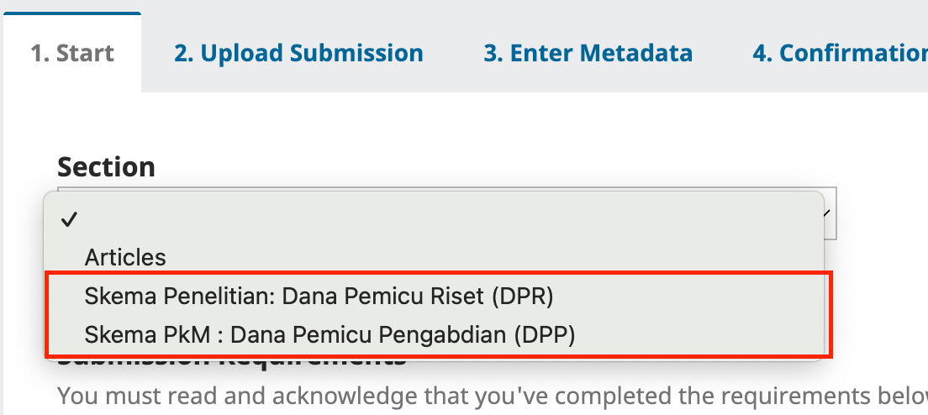The image size is (928, 415).
Task: Open the 2. Upload Submission tab
Action: pyautogui.click(x=298, y=54)
